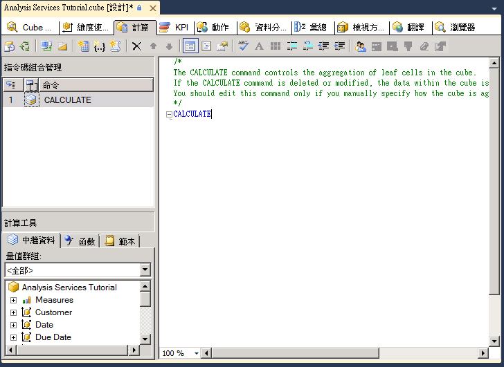Select the Due Date label in metadata tree
The width and height of the screenshot is (504, 367).
[53, 337]
